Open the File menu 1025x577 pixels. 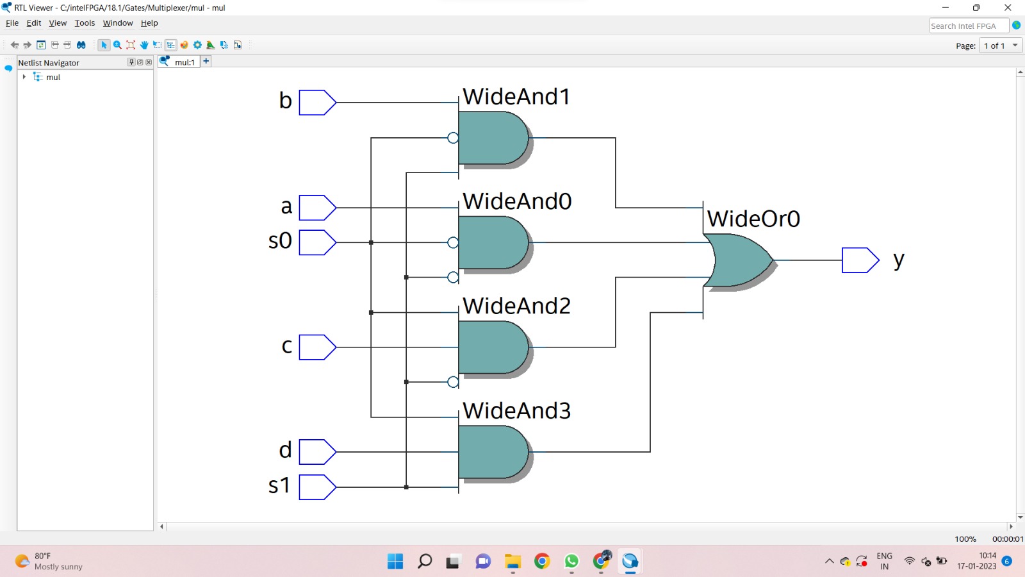click(x=12, y=23)
